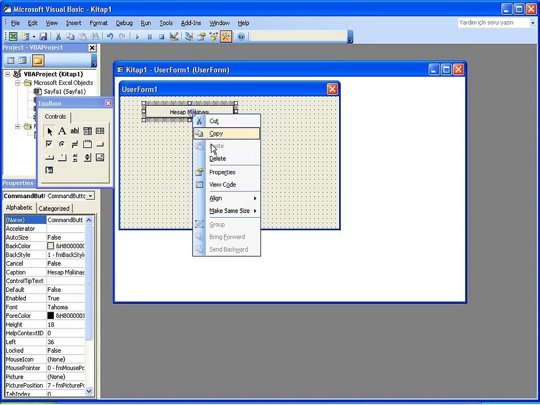
Task: Select the ComboBox control in Toolbox
Action: [88, 131]
